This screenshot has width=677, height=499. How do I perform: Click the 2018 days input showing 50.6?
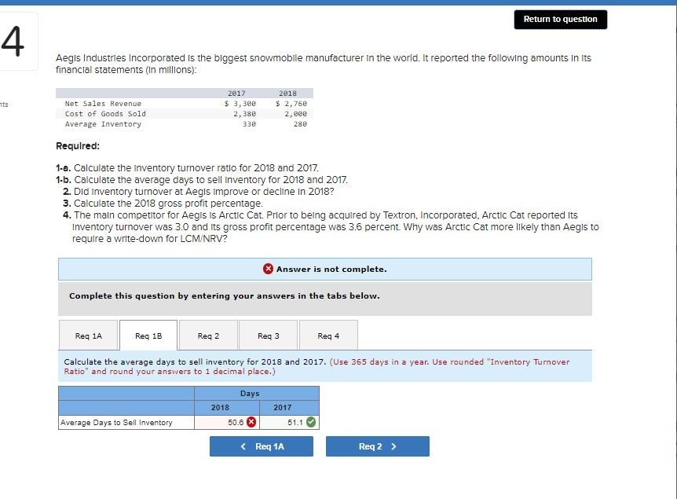[227, 422]
